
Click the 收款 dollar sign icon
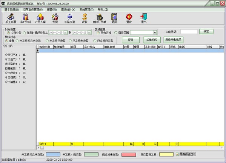point(85,18)
